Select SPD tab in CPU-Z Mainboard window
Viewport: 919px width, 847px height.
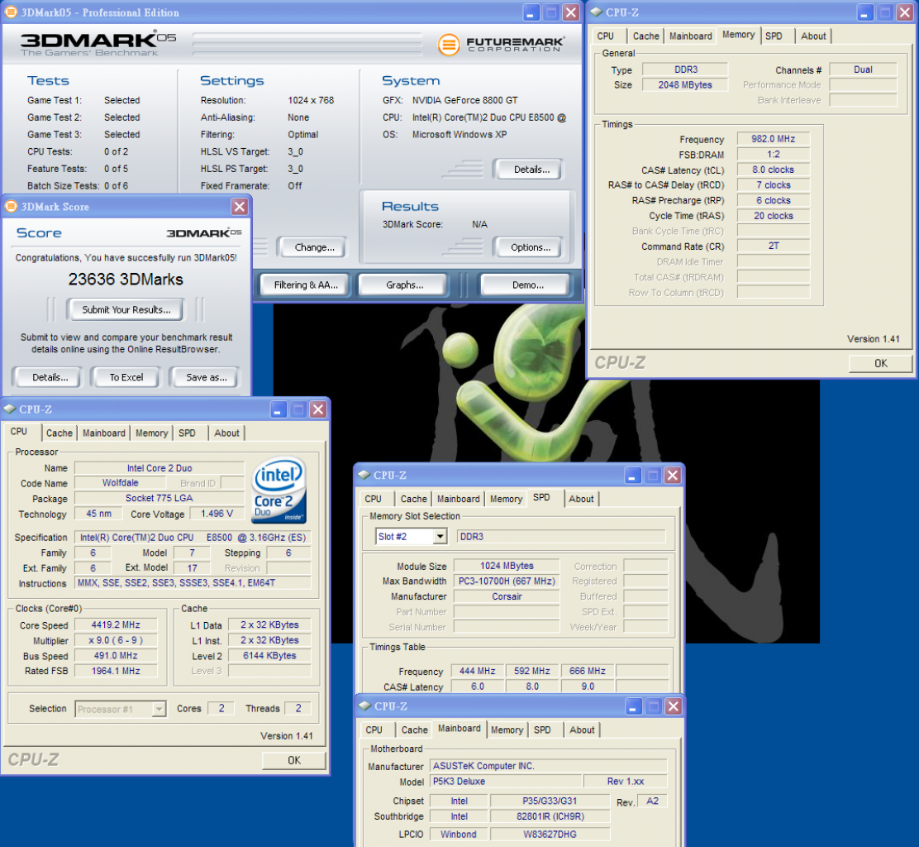(x=542, y=730)
